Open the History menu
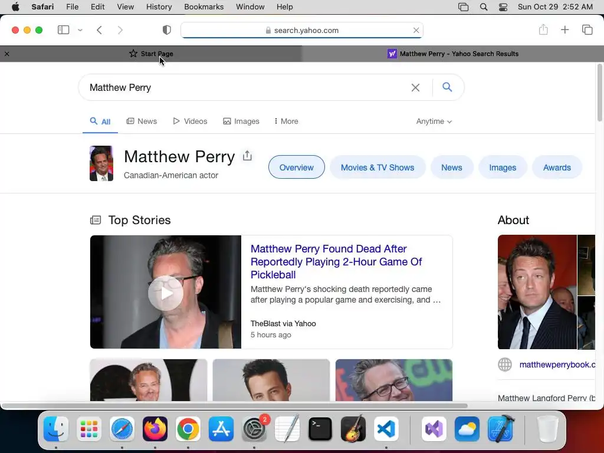 pos(159,7)
